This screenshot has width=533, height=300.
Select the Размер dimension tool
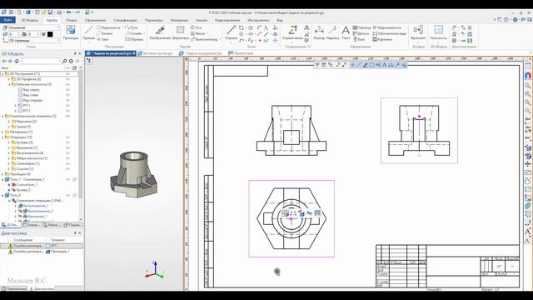point(319,32)
